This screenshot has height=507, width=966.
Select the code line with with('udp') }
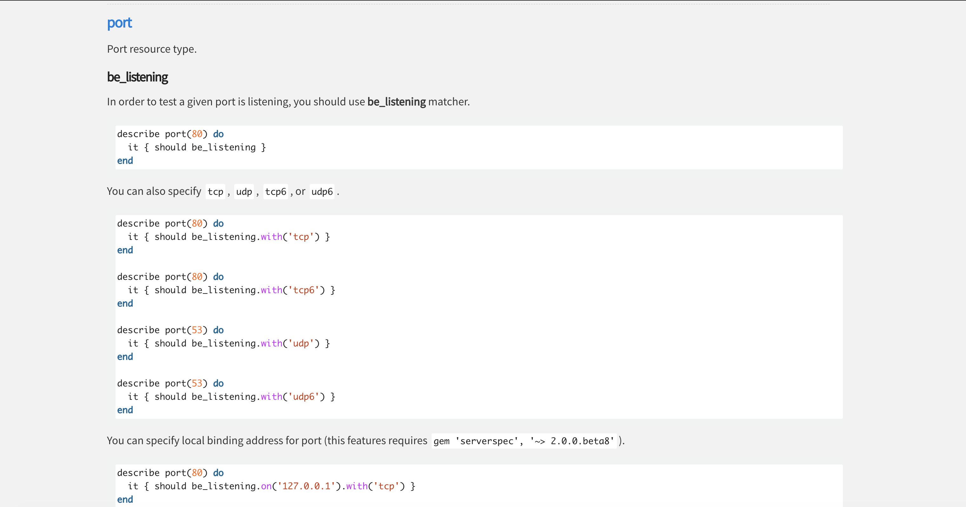(x=229, y=344)
